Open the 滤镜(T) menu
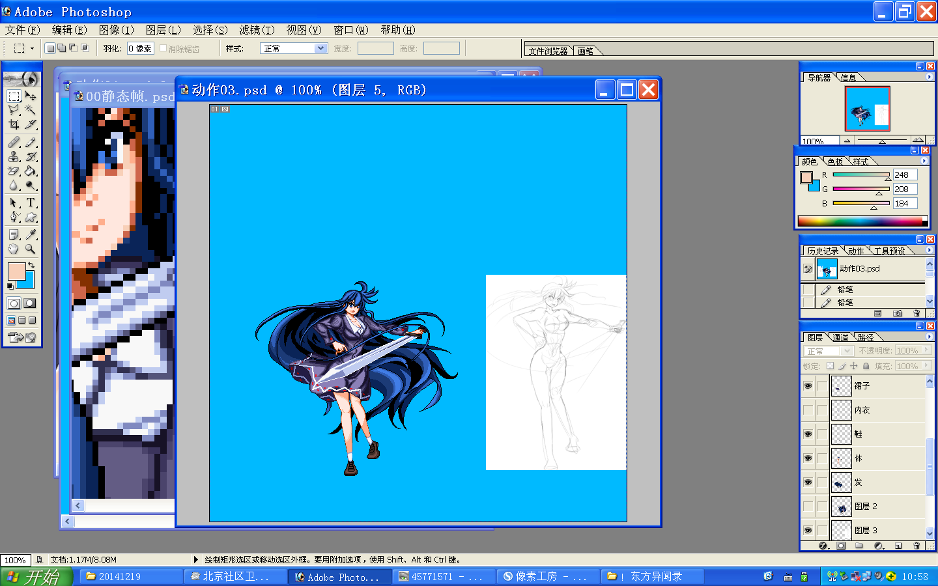This screenshot has width=938, height=586. 257,30
